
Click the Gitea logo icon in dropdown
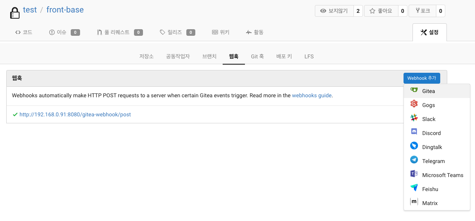pos(414,91)
